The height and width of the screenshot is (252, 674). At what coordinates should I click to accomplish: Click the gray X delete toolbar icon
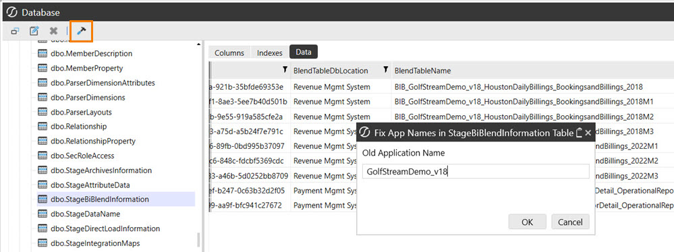53,31
